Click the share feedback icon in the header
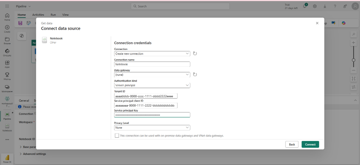 pos(345,6)
